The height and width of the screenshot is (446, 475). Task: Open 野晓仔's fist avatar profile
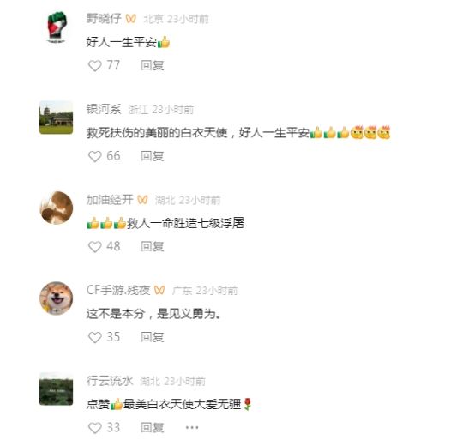tap(57, 27)
